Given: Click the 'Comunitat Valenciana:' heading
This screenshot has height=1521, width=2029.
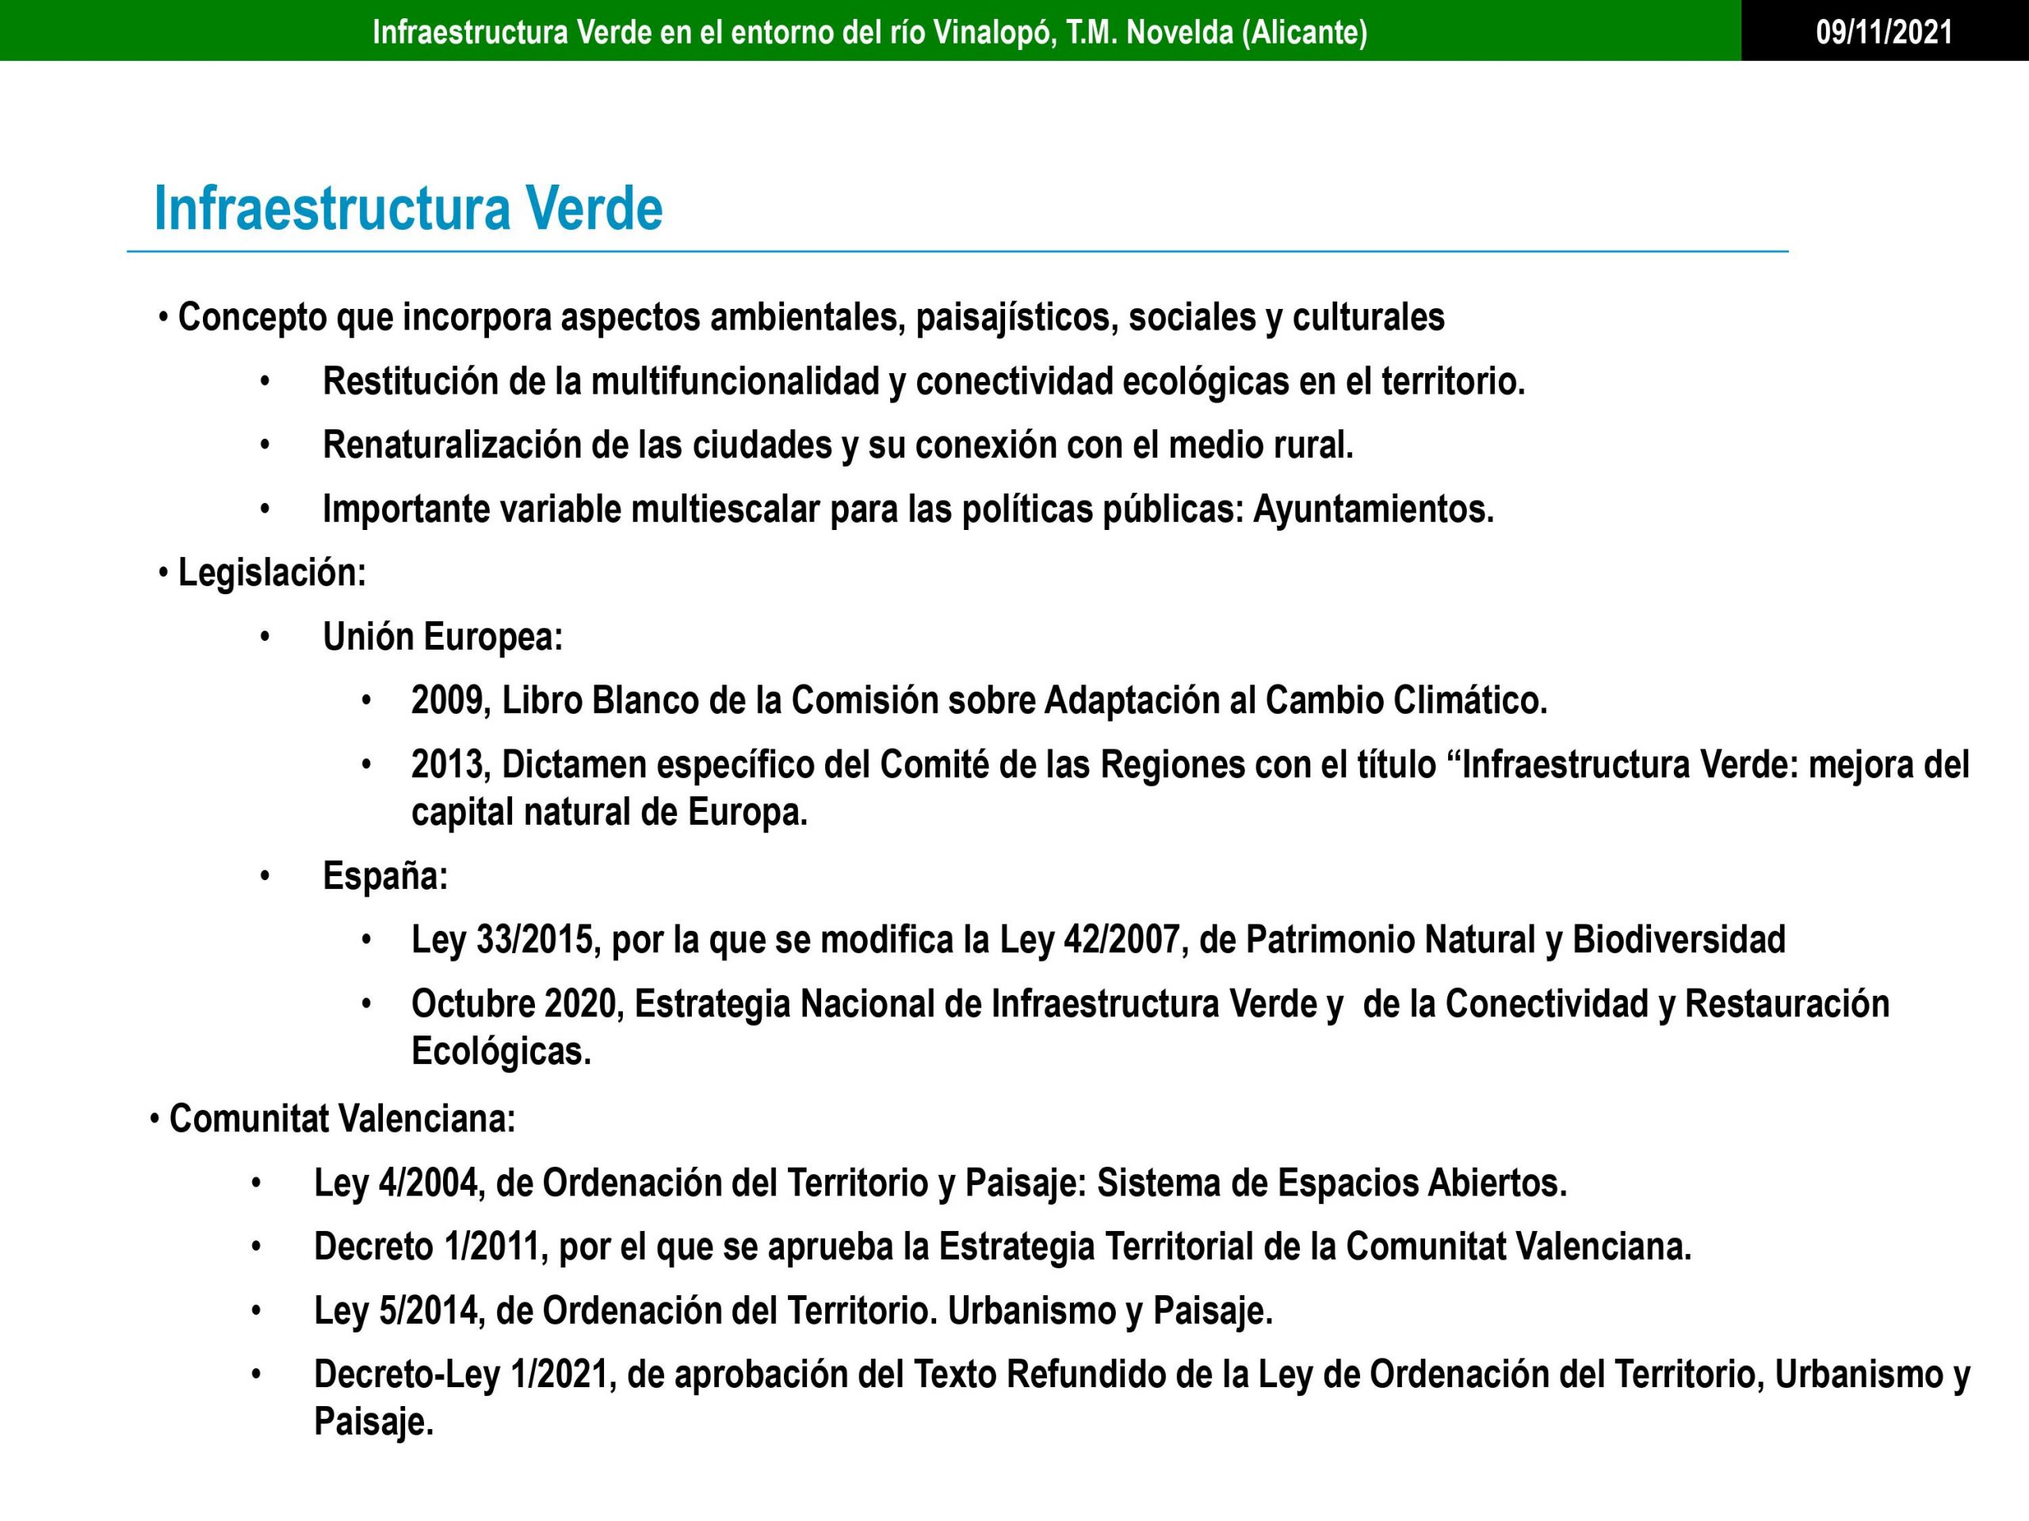Looking at the screenshot, I should point(342,1119).
